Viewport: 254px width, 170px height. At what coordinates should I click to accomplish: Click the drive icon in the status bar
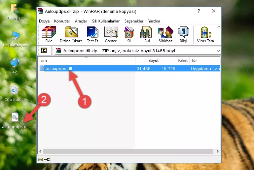[x=41, y=159]
